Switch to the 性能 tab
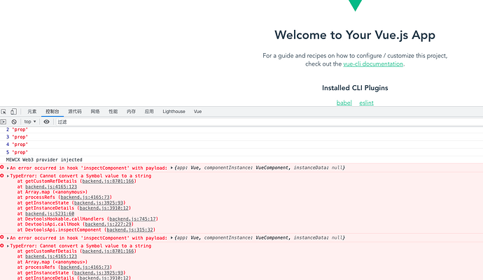This screenshot has width=483, height=280. click(113, 112)
